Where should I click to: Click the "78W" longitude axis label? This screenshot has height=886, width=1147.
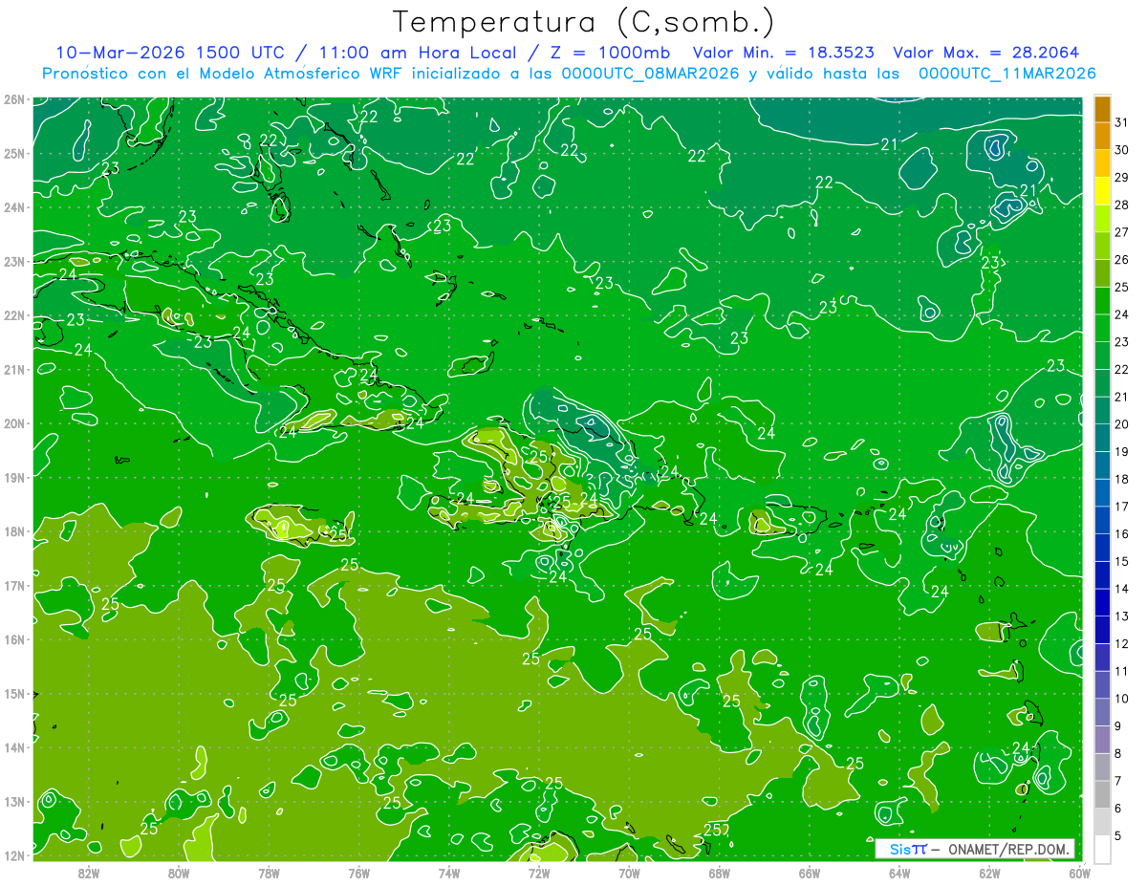(x=269, y=872)
